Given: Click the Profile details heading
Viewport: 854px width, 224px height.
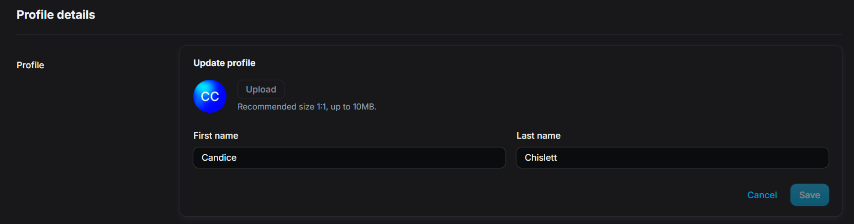Looking at the screenshot, I should pyautogui.click(x=56, y=15).
